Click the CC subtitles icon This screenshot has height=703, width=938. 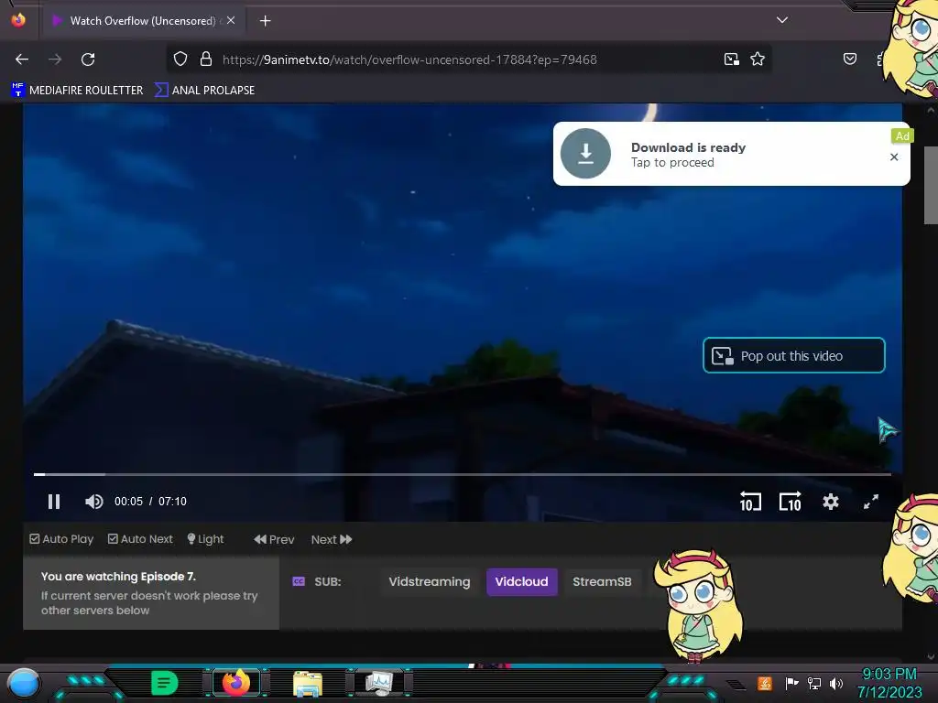(299, 581)
